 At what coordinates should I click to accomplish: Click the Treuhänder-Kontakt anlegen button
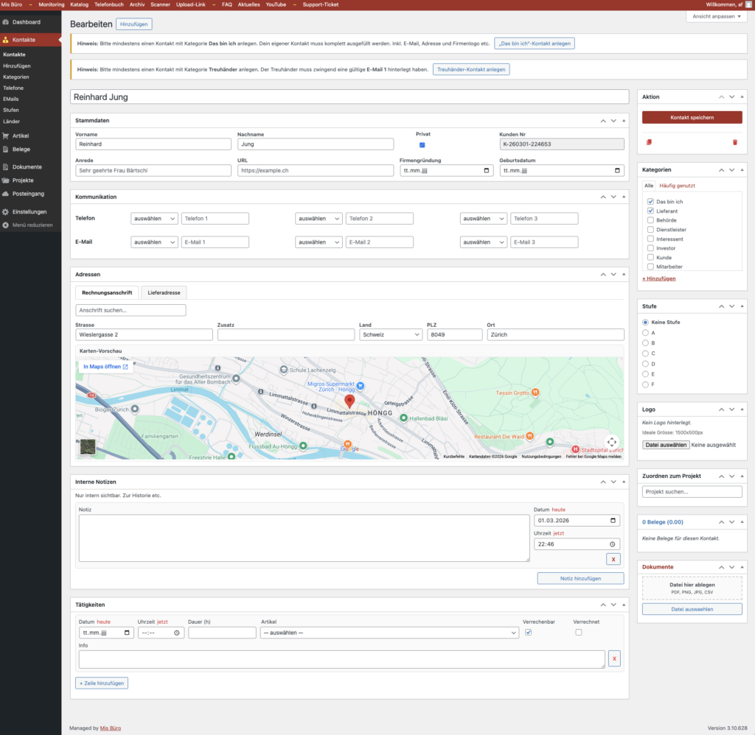(470, 69)
